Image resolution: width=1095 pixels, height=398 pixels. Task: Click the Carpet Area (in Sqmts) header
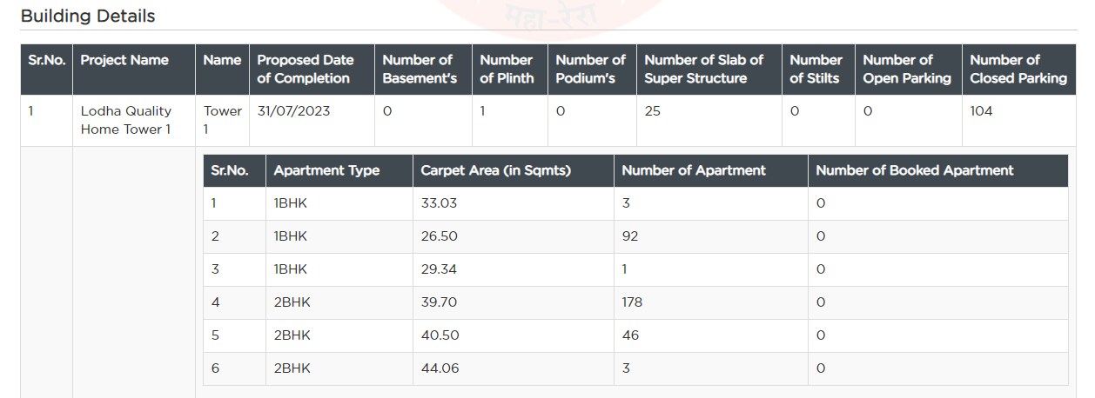tap(495, 170)
